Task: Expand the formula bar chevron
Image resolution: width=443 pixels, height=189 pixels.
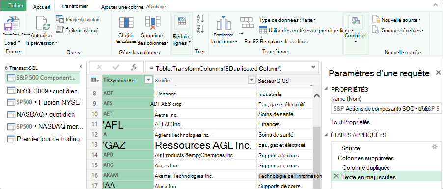Action: point(313,67)
